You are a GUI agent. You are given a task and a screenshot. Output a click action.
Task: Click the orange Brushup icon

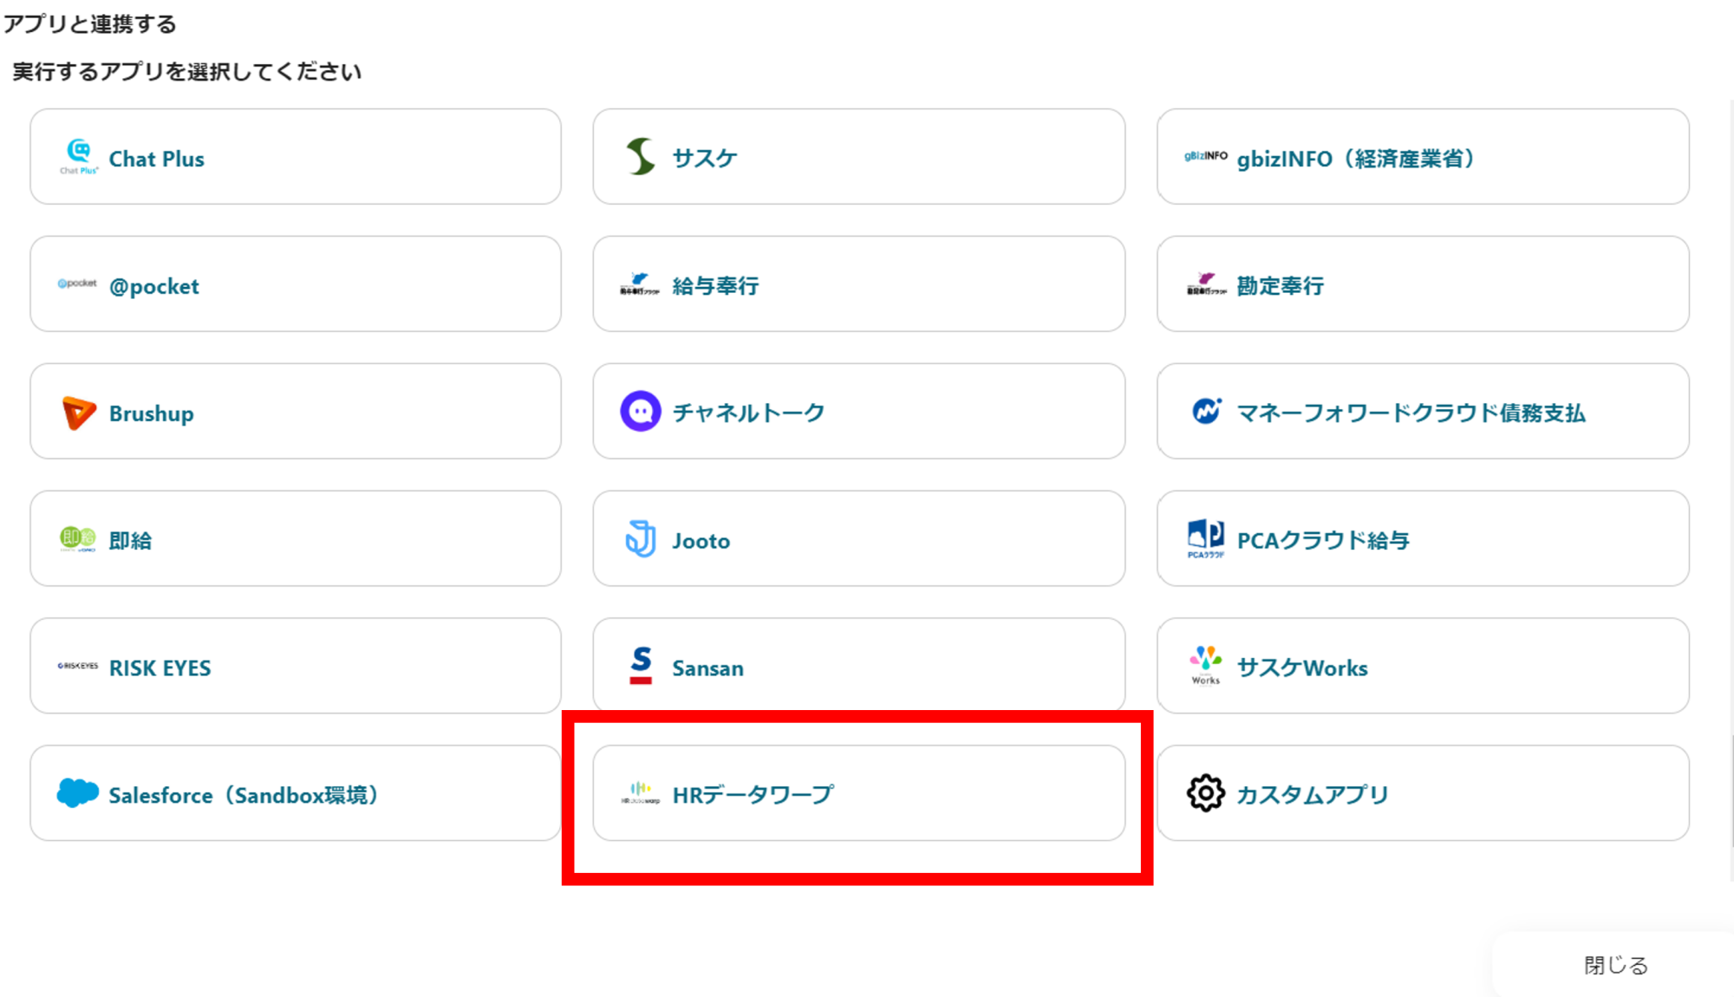click(79, 413)
